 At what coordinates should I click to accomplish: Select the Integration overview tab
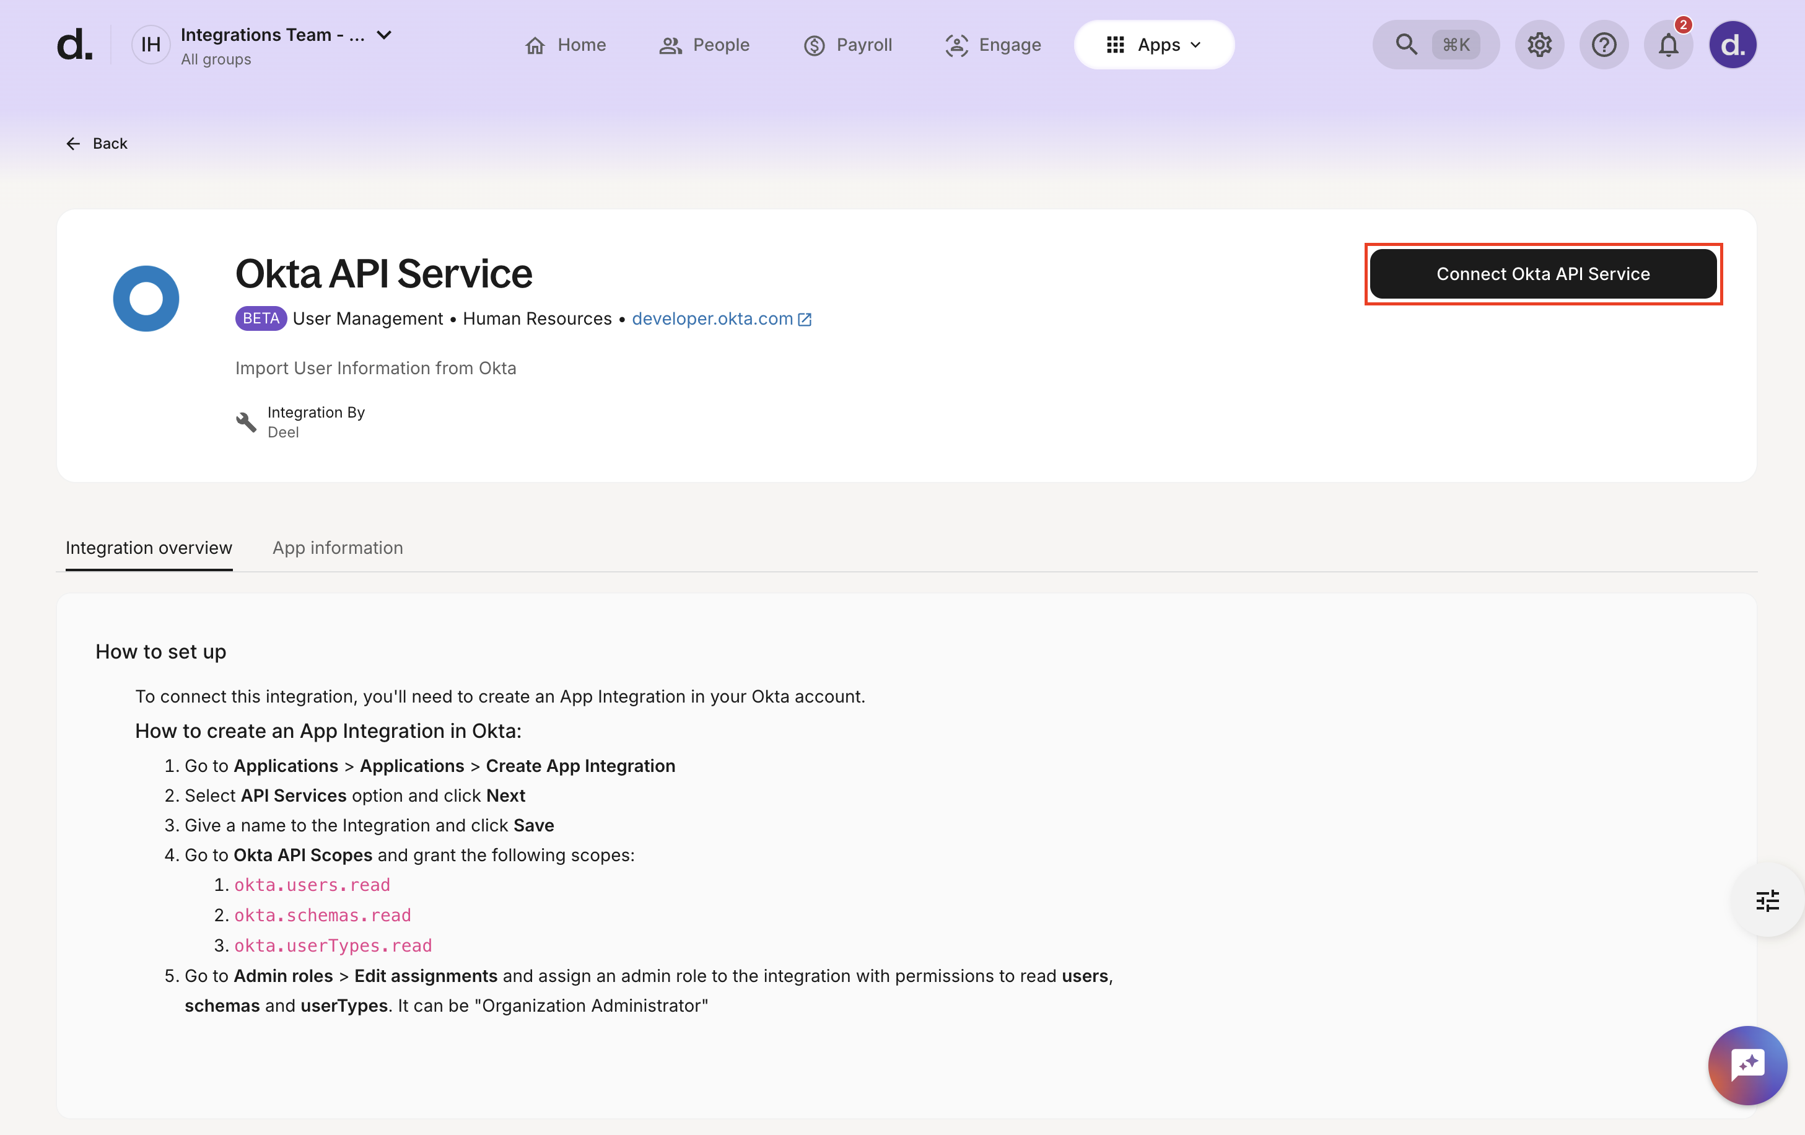click(149, 547)
